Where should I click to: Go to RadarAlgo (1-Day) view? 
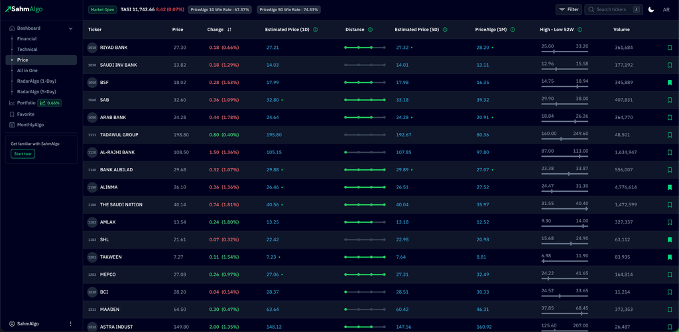tap(36, 81)
